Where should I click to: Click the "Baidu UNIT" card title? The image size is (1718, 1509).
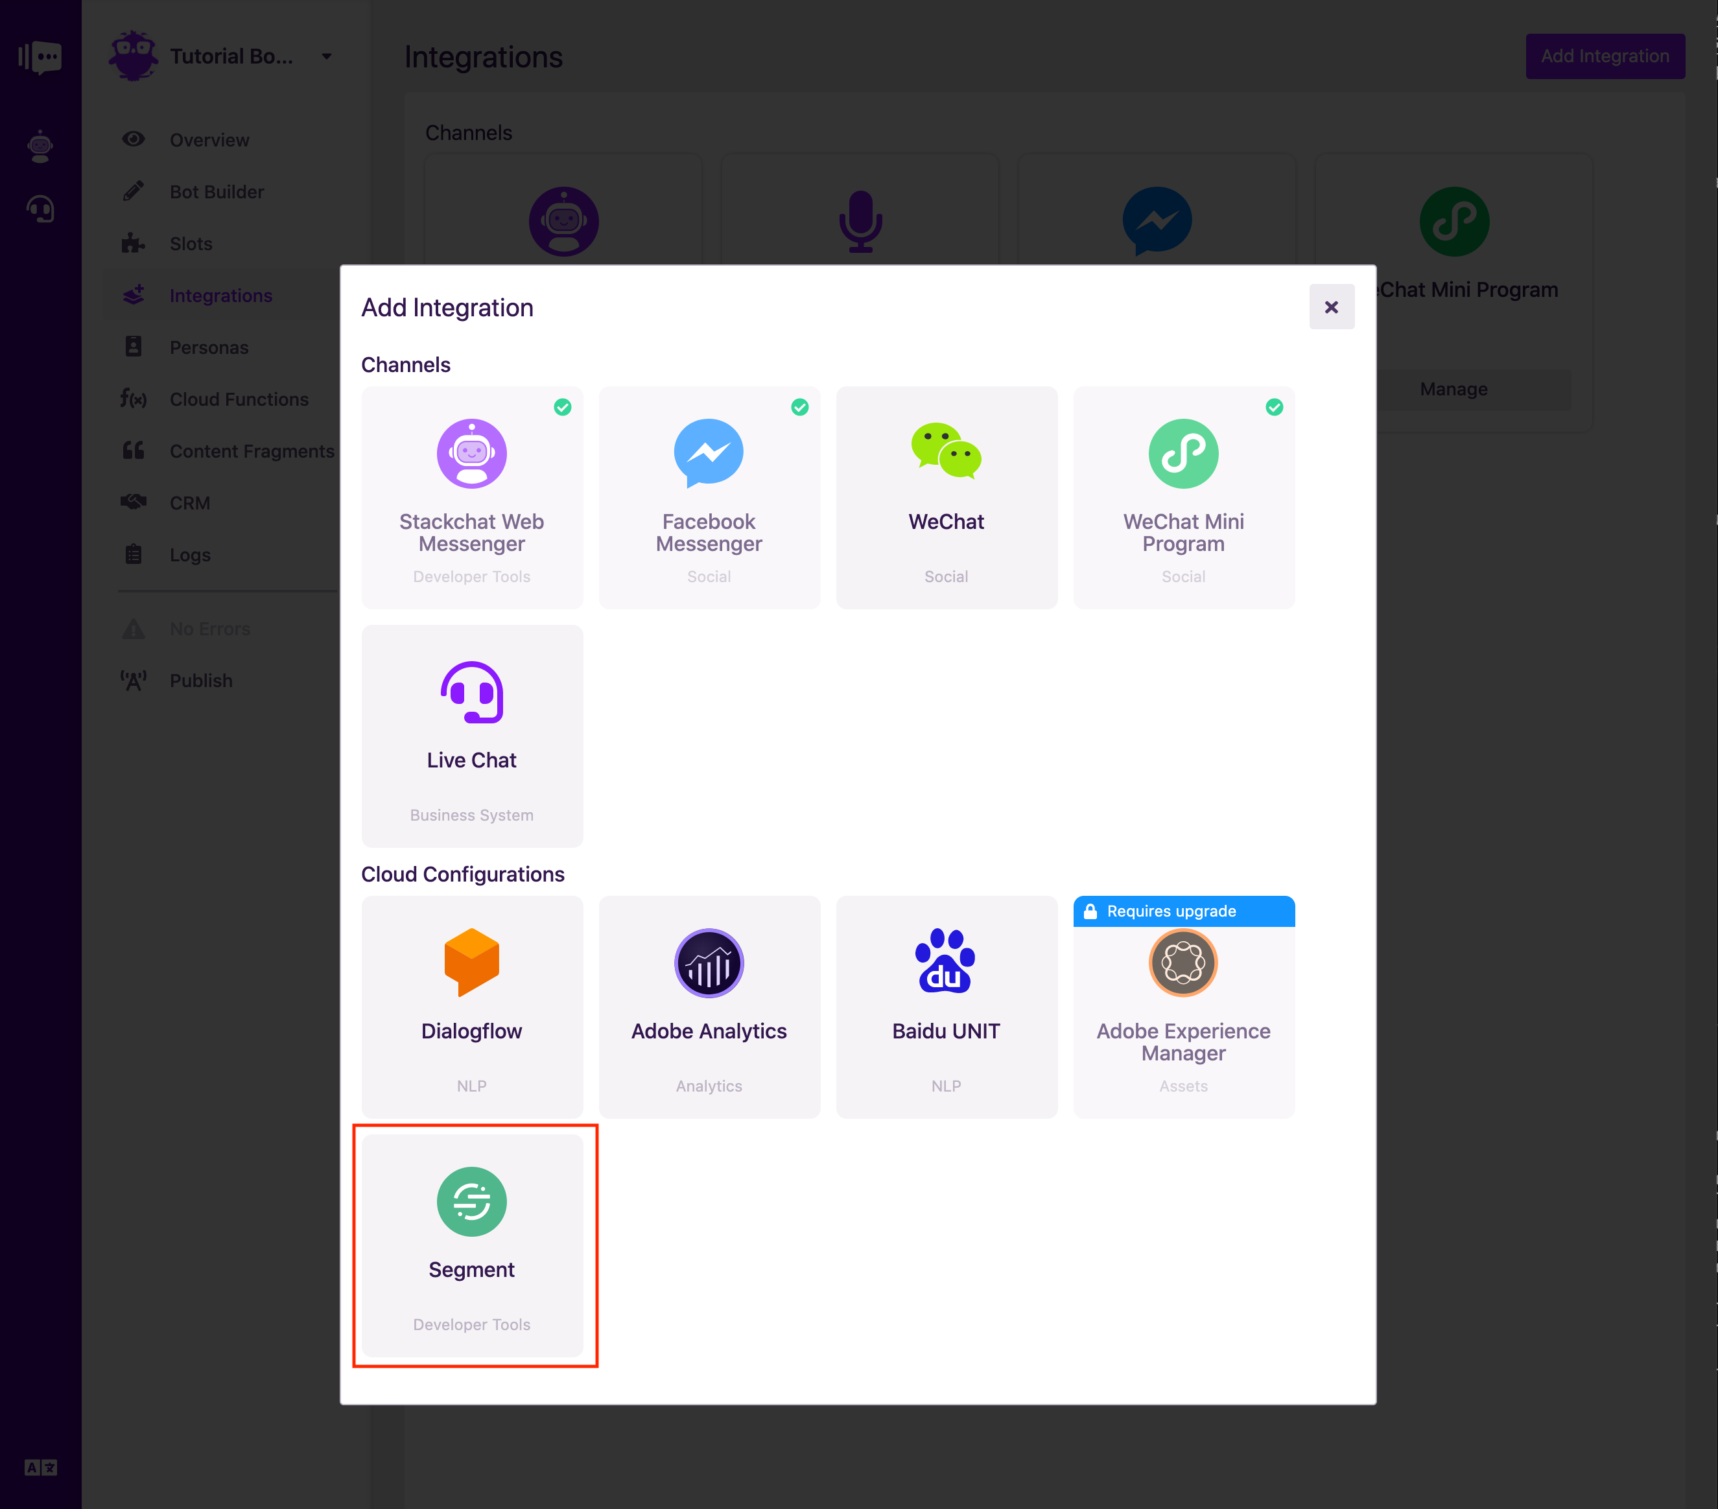point(946,1031)
